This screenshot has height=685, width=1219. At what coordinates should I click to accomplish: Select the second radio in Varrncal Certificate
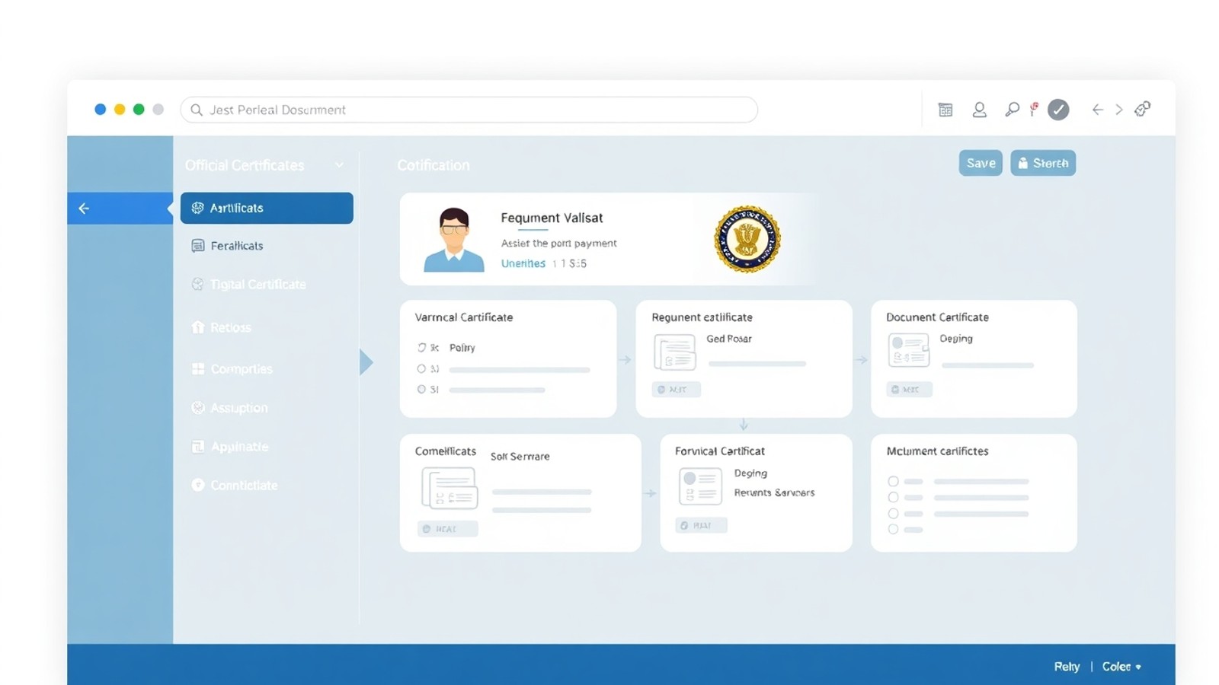coord(421,369)
